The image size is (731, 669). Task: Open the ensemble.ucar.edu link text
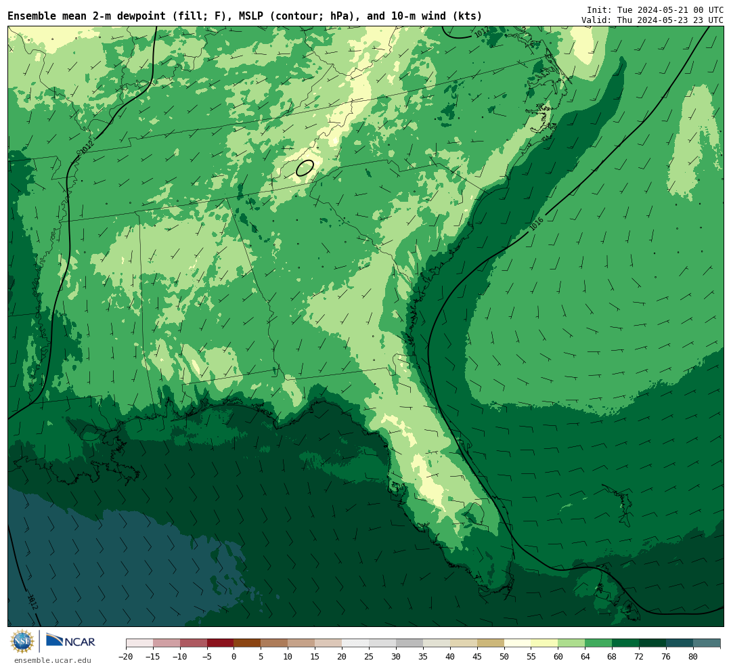[53, 660]
